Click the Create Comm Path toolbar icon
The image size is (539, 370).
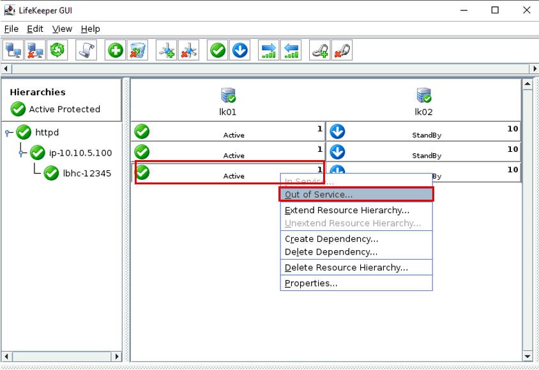[x=167, y=50]
